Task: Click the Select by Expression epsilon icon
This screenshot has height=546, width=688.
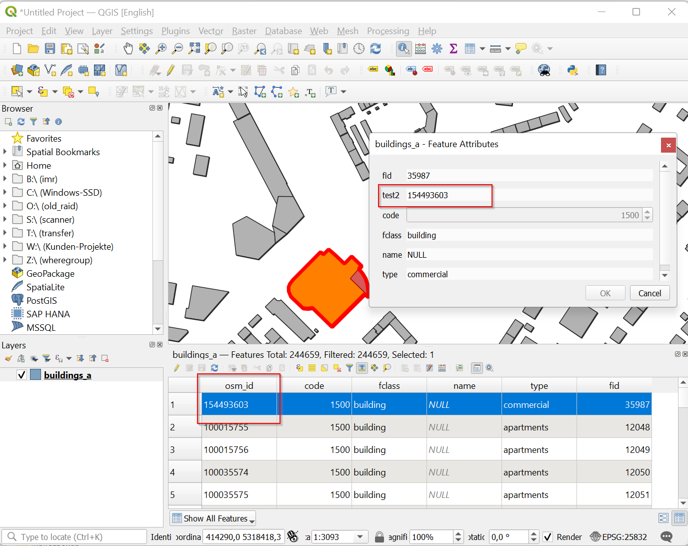Action: click(x=43, y=92)
